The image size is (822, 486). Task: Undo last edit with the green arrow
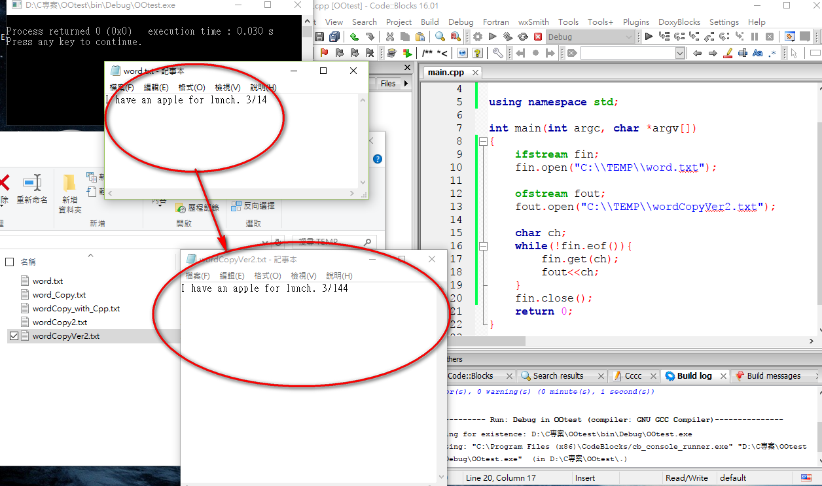pos(354,37)
